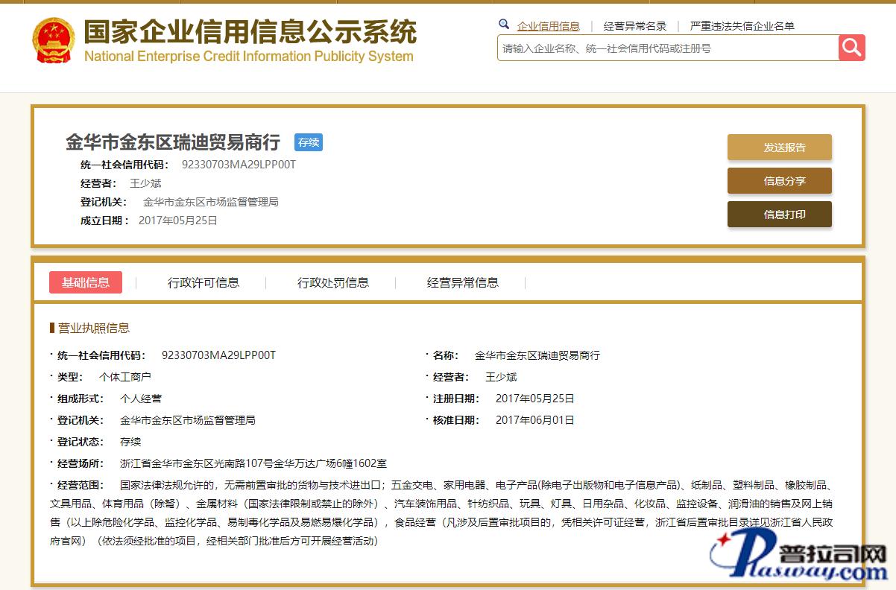The image size is (896, 590).
Task: Click the 国家企业信用信息公示系统 site title
Action: [x=250, y=34]
